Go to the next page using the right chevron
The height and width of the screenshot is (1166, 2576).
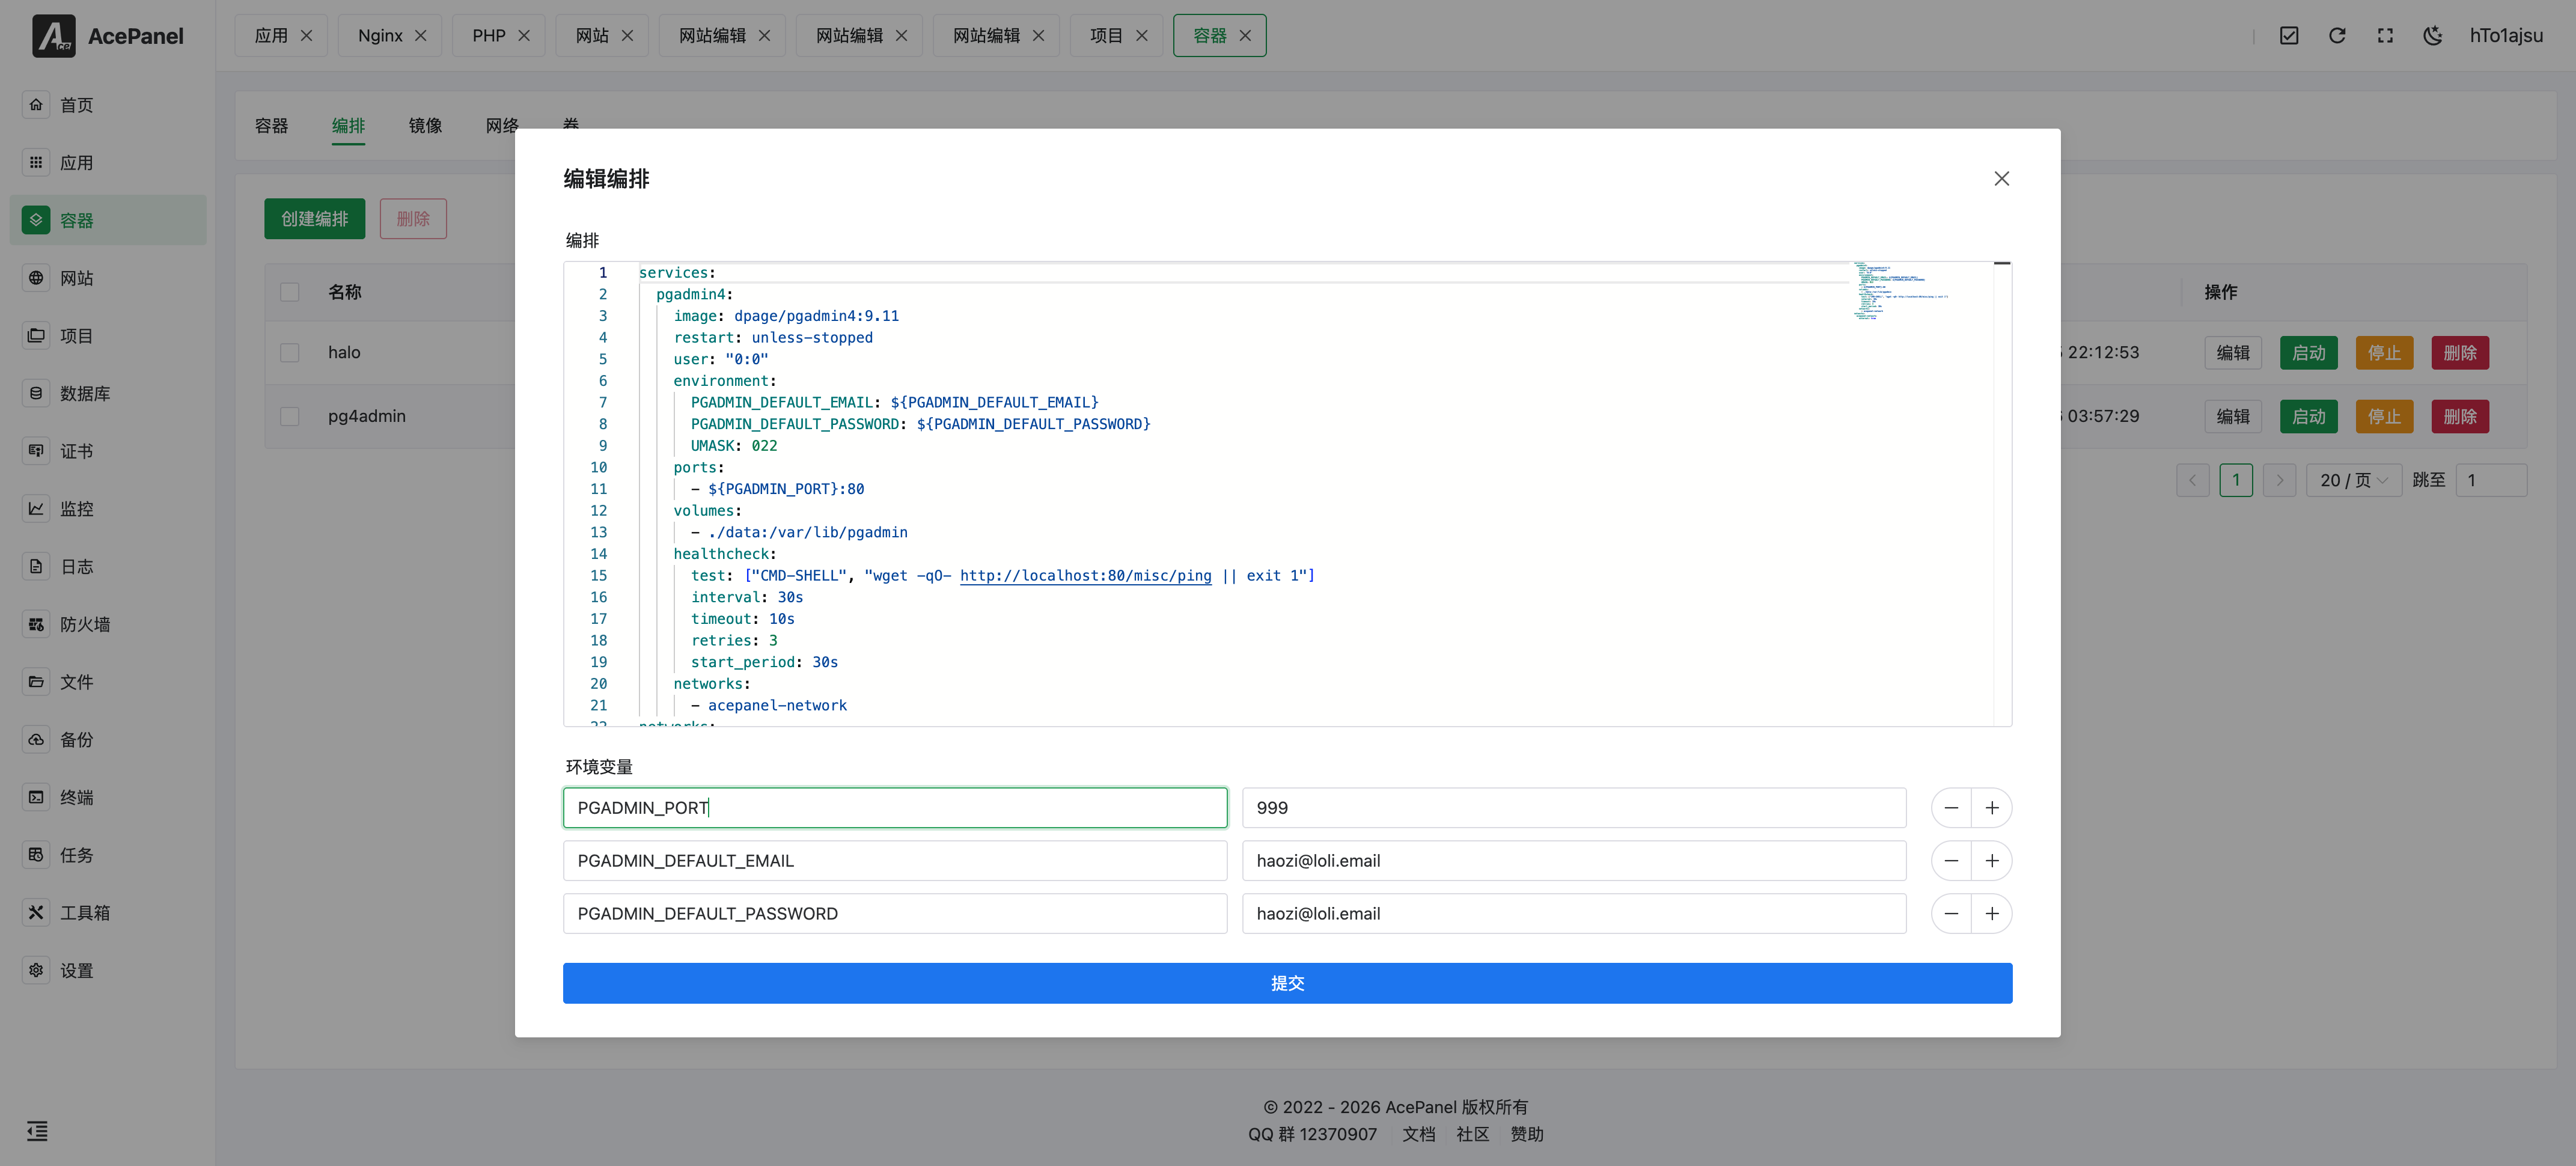(x=2279, y=480)
